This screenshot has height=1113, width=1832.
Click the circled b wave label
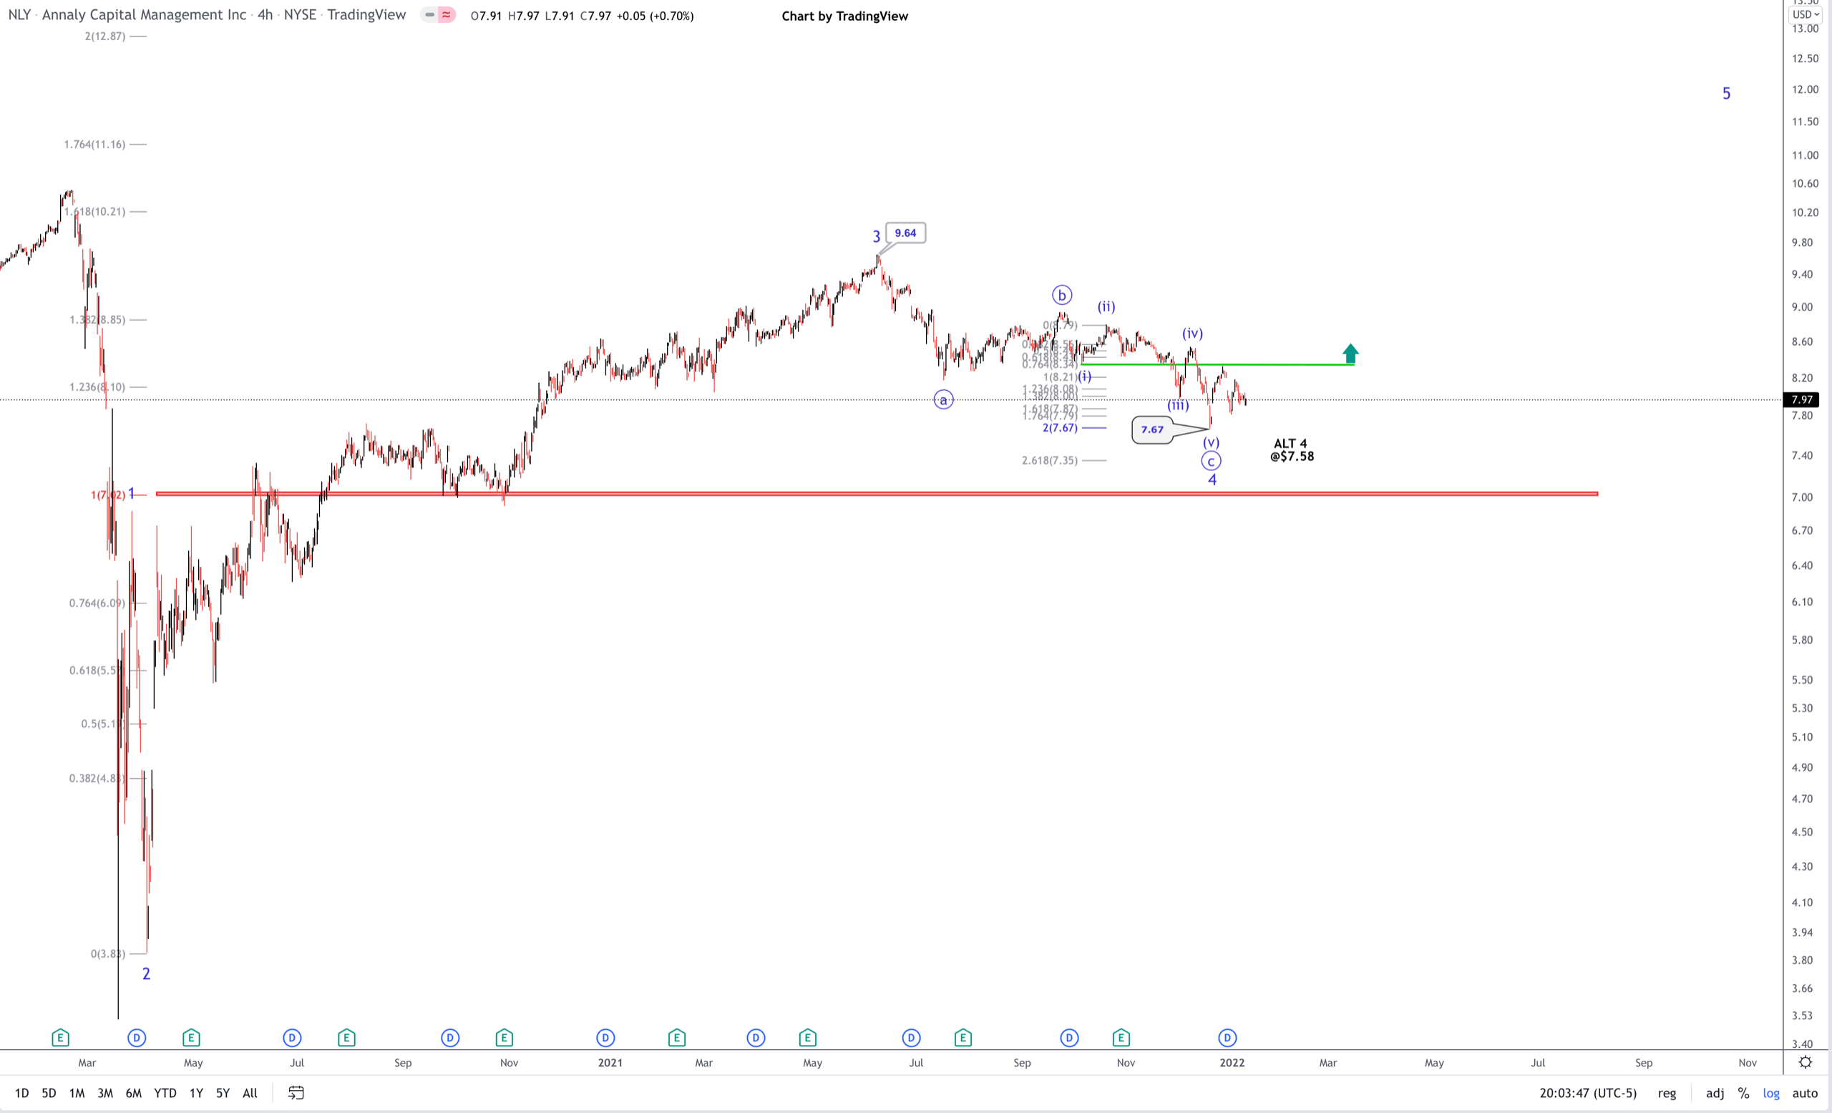click(1062, 295)
